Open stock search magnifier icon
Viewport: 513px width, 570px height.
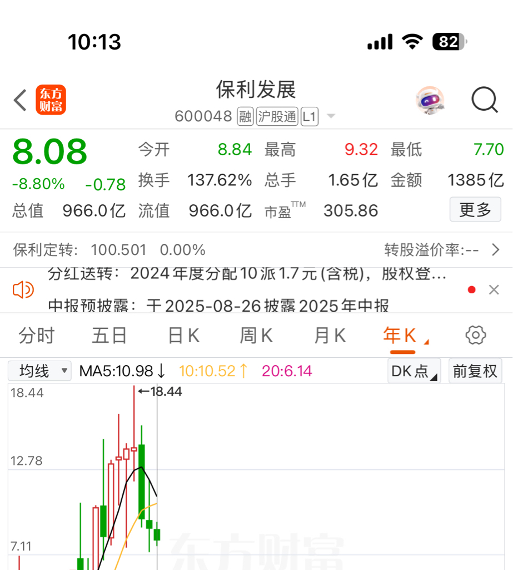pyautogui.click(x=485, y=100)
